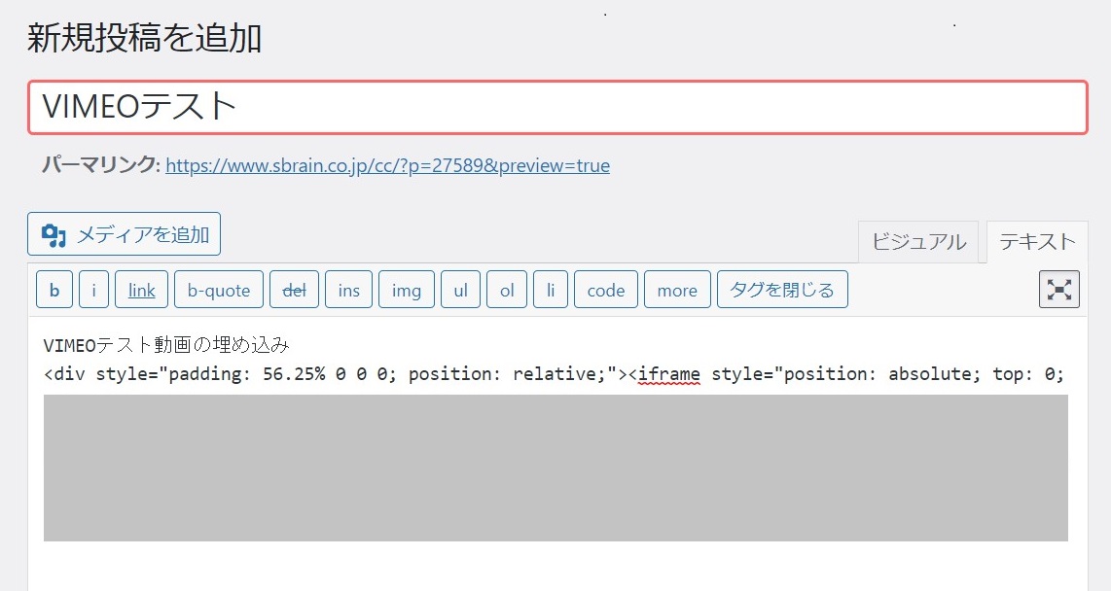The image size is (1111, 591).
Task: Click the div style padding code text
Action: coord(335,374)
